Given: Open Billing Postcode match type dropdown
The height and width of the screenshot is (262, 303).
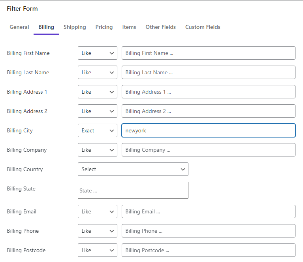Looking at the screenshot, I should click(98, 250).
